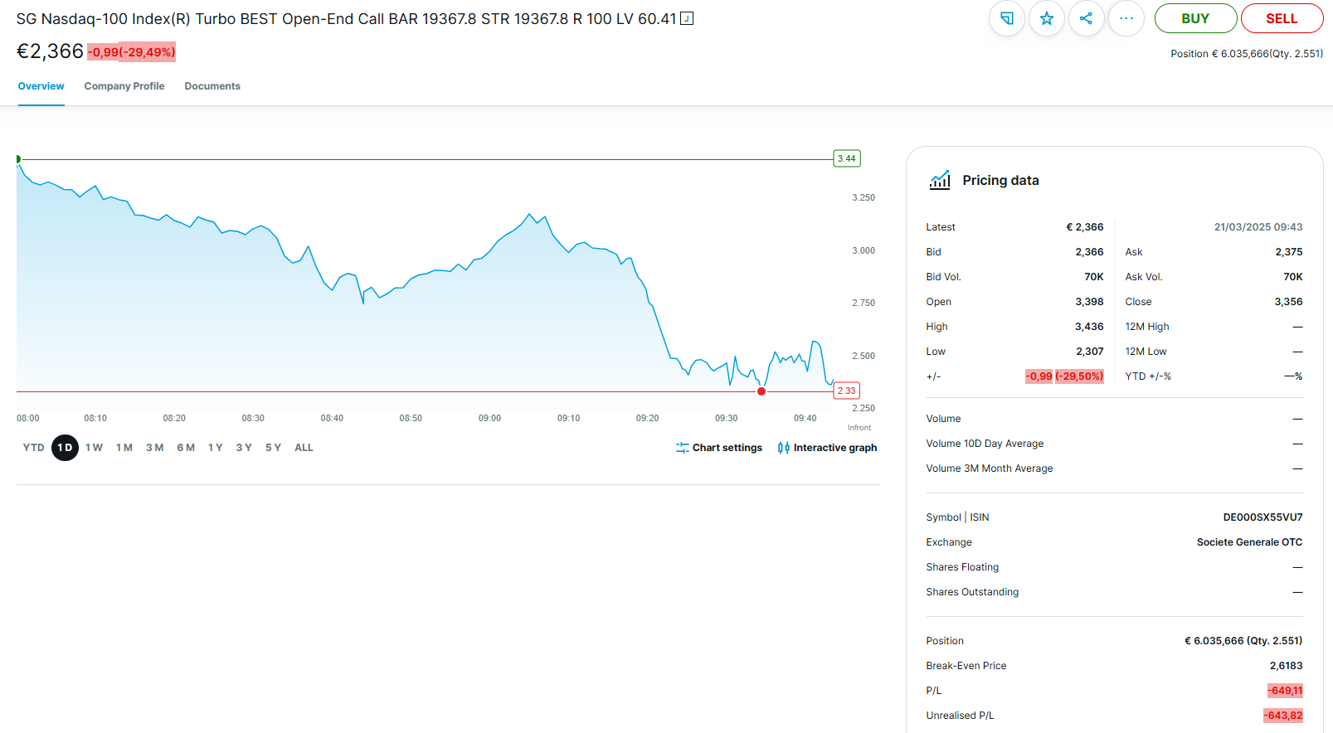The width and height of the screenshot is (1333, 733).
Task: Choose the 3M chart period
Action: (x=154, y=448)
